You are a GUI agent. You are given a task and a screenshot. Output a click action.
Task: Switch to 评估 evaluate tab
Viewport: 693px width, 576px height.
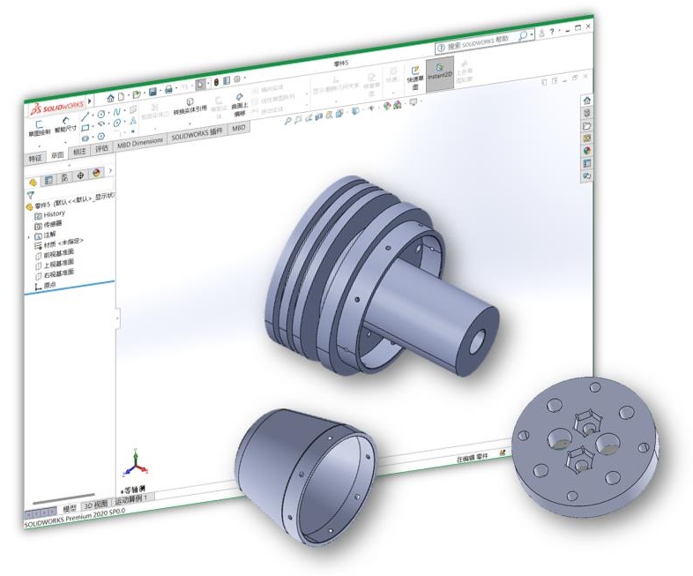(x=101, y=148)
